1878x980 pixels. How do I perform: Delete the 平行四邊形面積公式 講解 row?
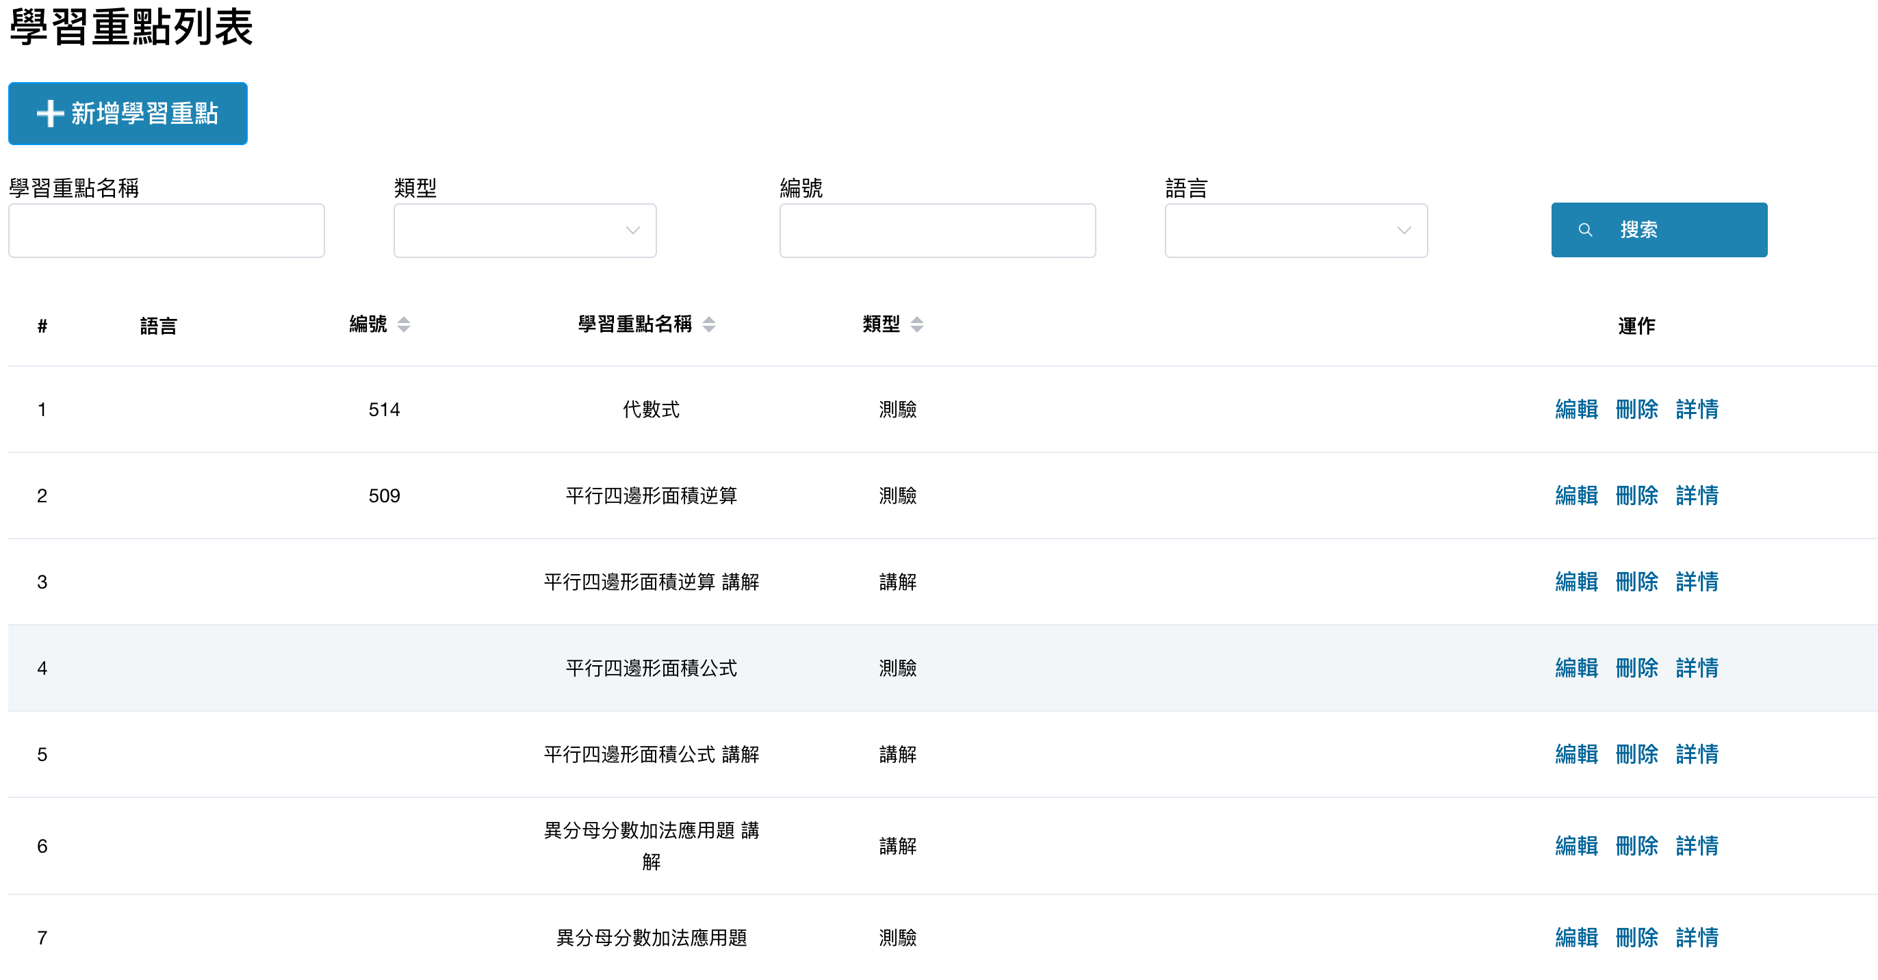click(x=1636, y=753)
